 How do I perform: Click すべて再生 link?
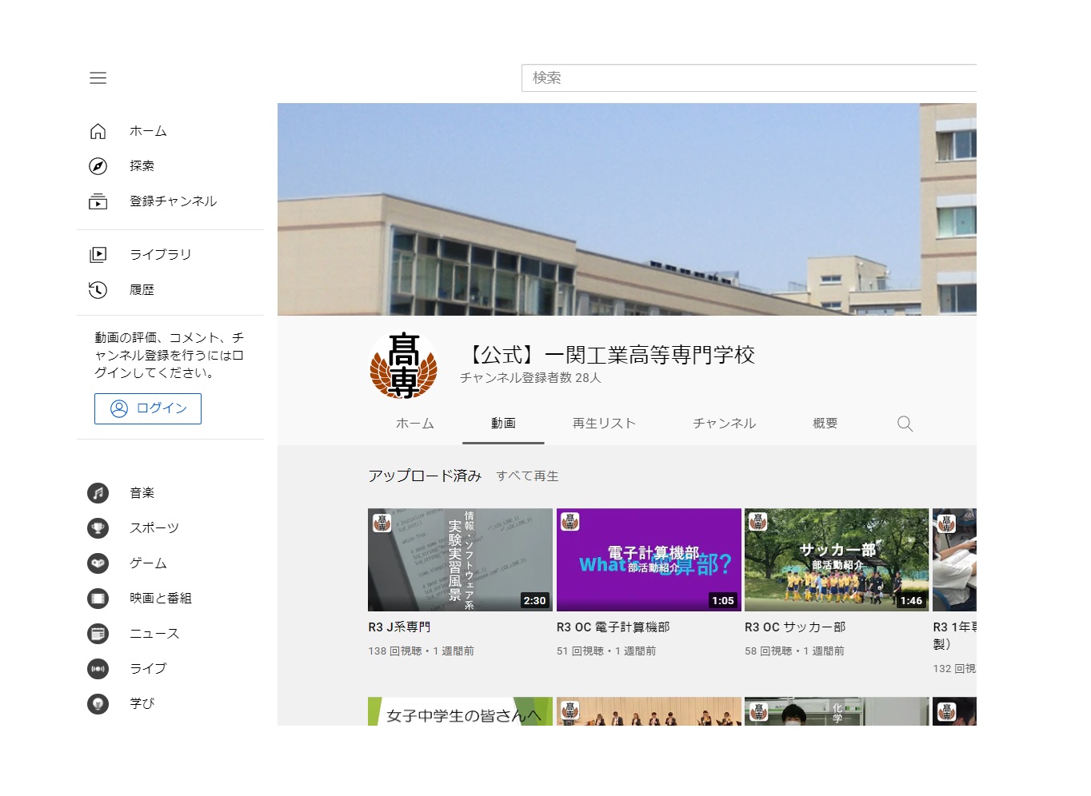(x=527, y=476)
